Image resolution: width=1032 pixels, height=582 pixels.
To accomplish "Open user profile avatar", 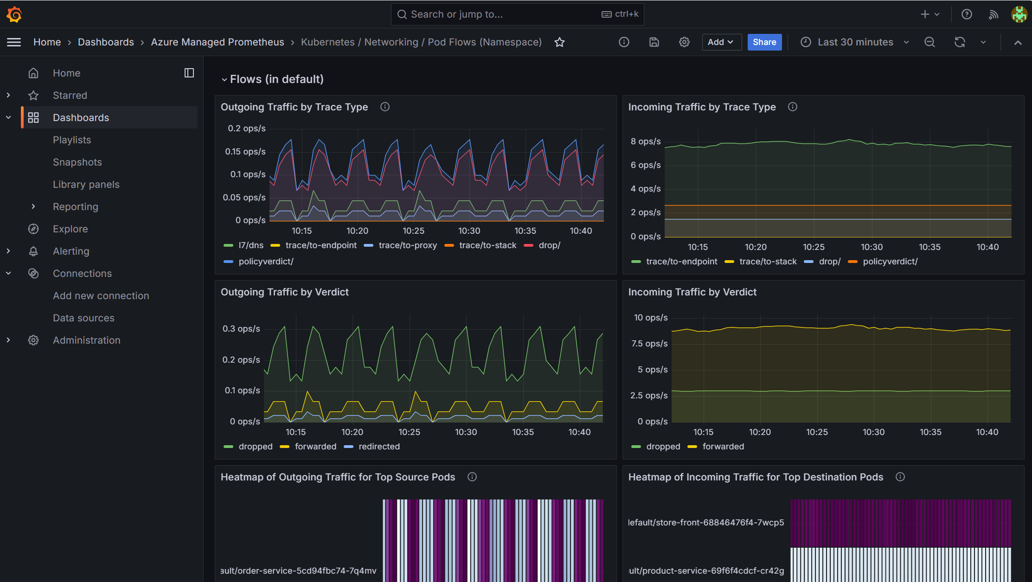I will point(1019,14).
